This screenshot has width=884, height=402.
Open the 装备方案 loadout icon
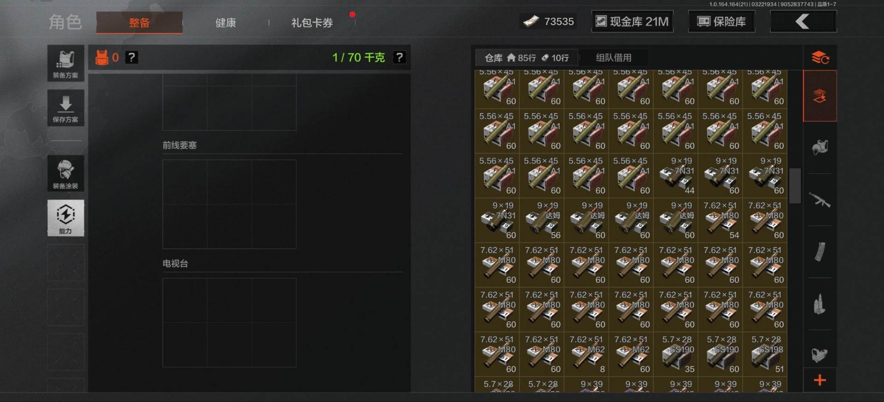(x=65, y=63)
